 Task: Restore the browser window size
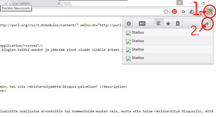coord(203,3)
